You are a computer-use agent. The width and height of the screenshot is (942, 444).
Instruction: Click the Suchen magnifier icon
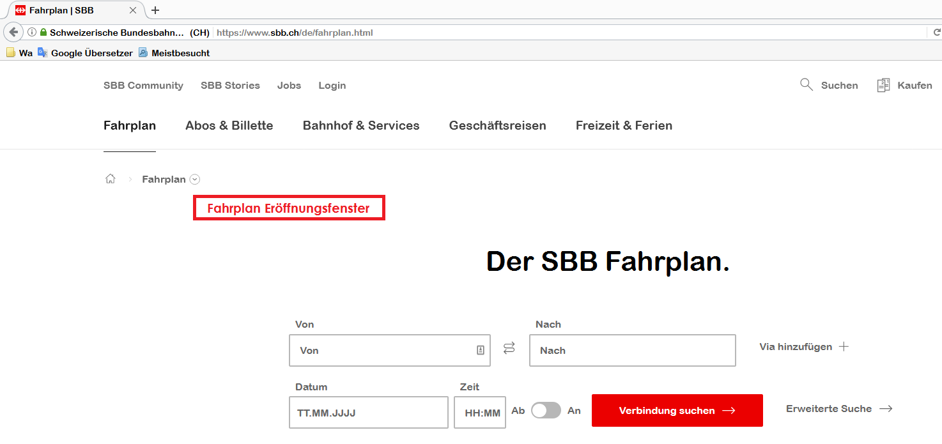coord(807,84)
